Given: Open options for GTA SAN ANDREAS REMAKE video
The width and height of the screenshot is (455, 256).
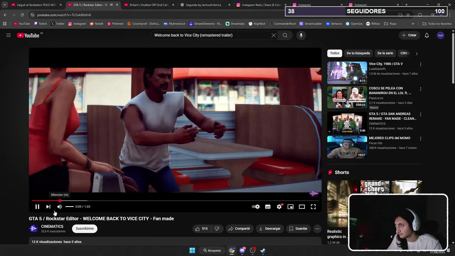Looking at the screenshot, I should tap(421, 114).
